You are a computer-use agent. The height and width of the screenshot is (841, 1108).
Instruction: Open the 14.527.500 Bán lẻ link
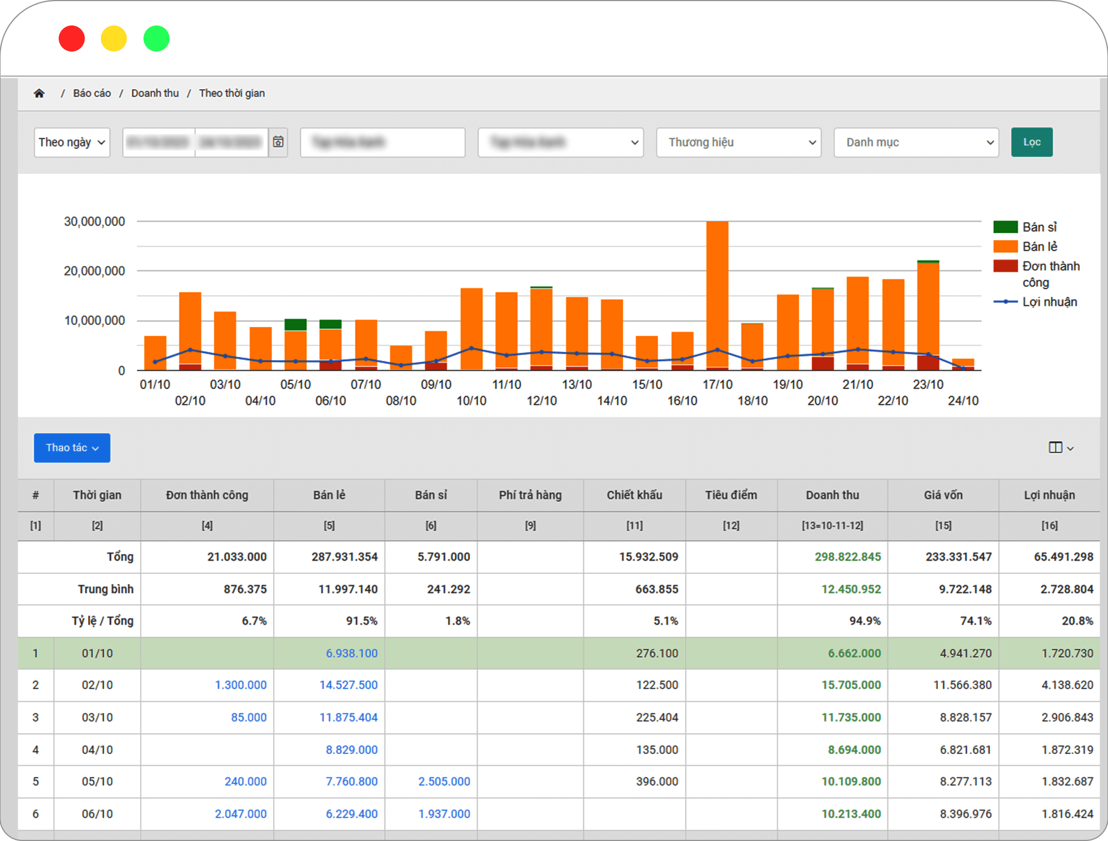[x=348, y=685]
